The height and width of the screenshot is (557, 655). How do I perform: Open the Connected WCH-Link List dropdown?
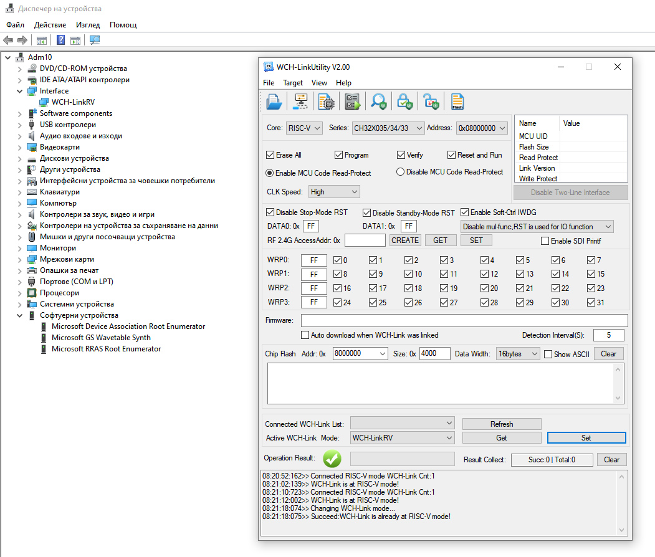coord(402,424)
